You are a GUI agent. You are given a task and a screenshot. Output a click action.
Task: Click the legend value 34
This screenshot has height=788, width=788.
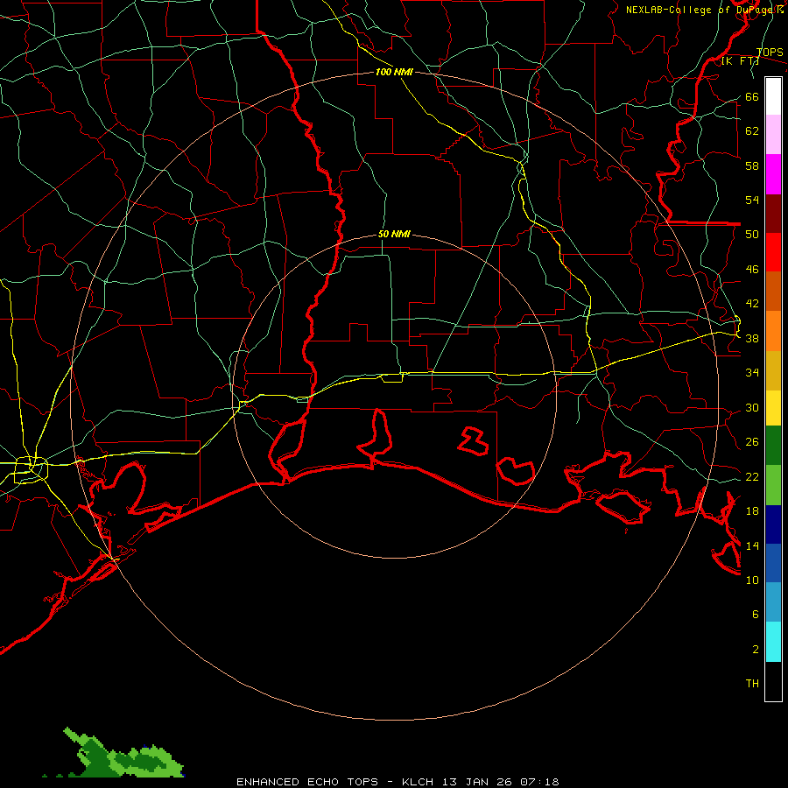pos(752,372)
